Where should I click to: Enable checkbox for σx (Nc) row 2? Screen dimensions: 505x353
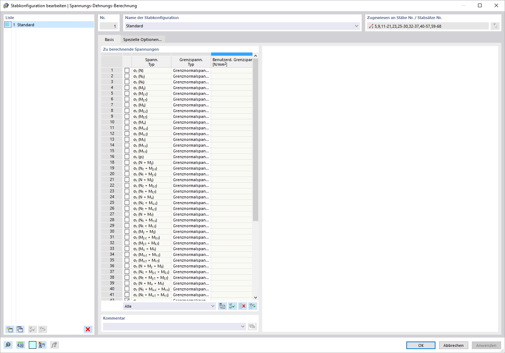pyautogui.click(x=127, y=76)
